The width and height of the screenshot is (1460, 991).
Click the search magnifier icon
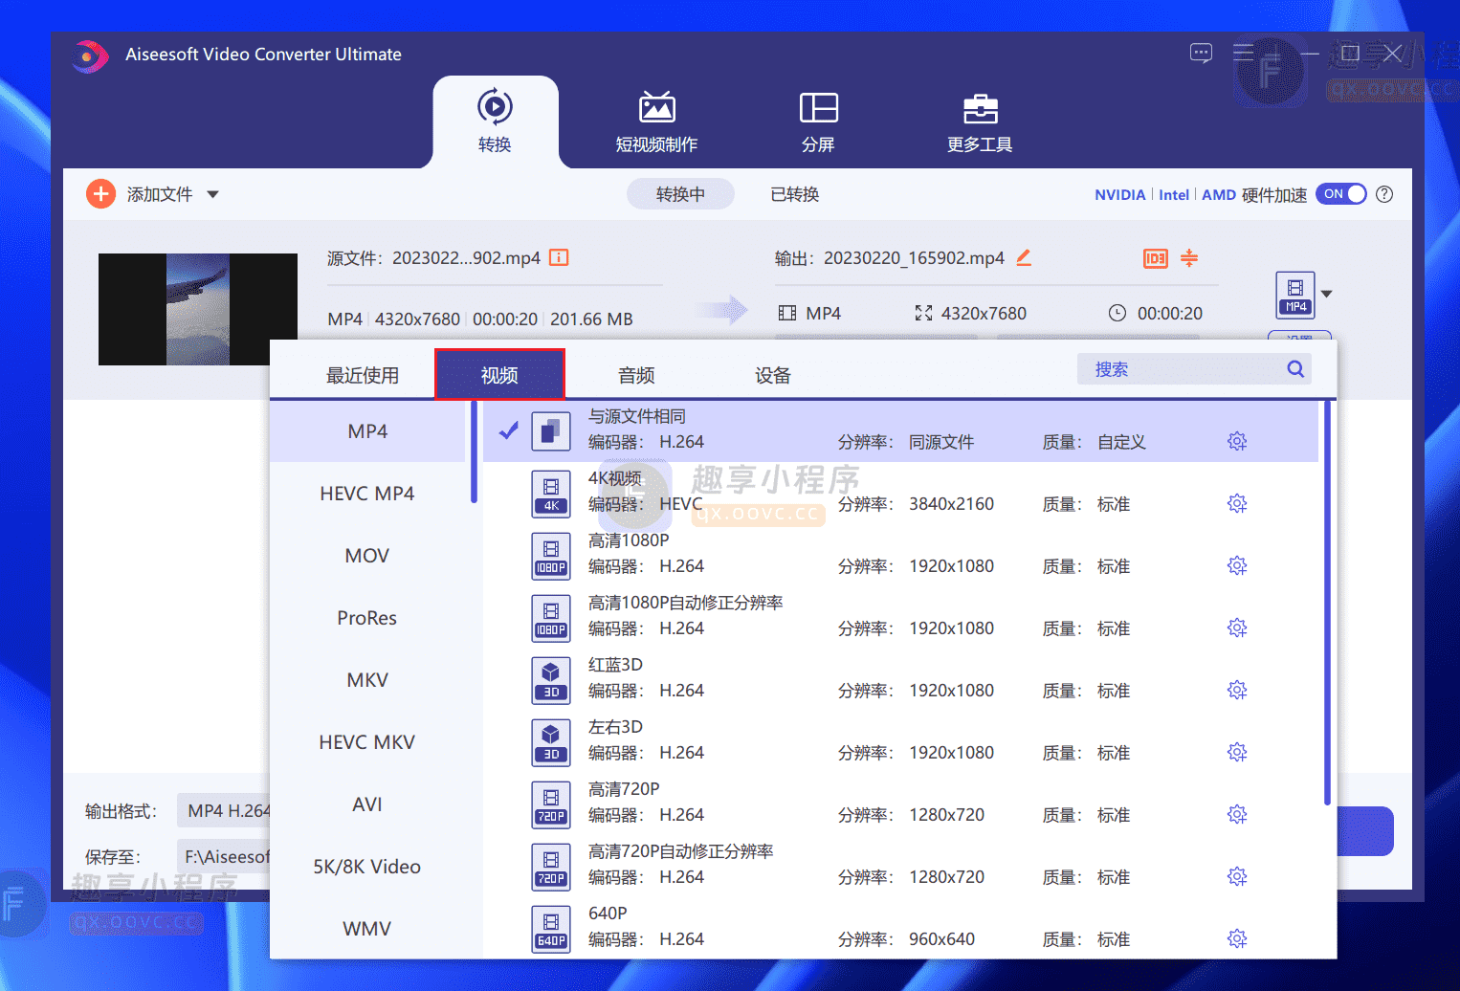tap(1295, 369)
